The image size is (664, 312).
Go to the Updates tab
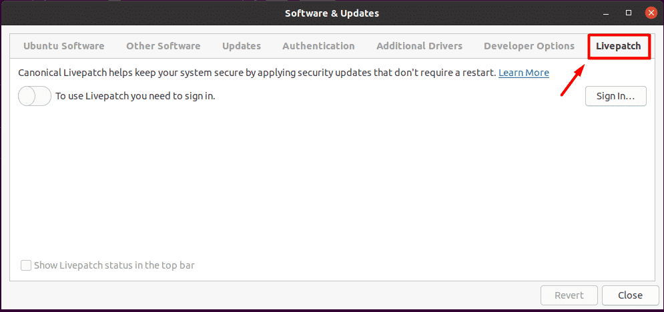tap(242, 46)
